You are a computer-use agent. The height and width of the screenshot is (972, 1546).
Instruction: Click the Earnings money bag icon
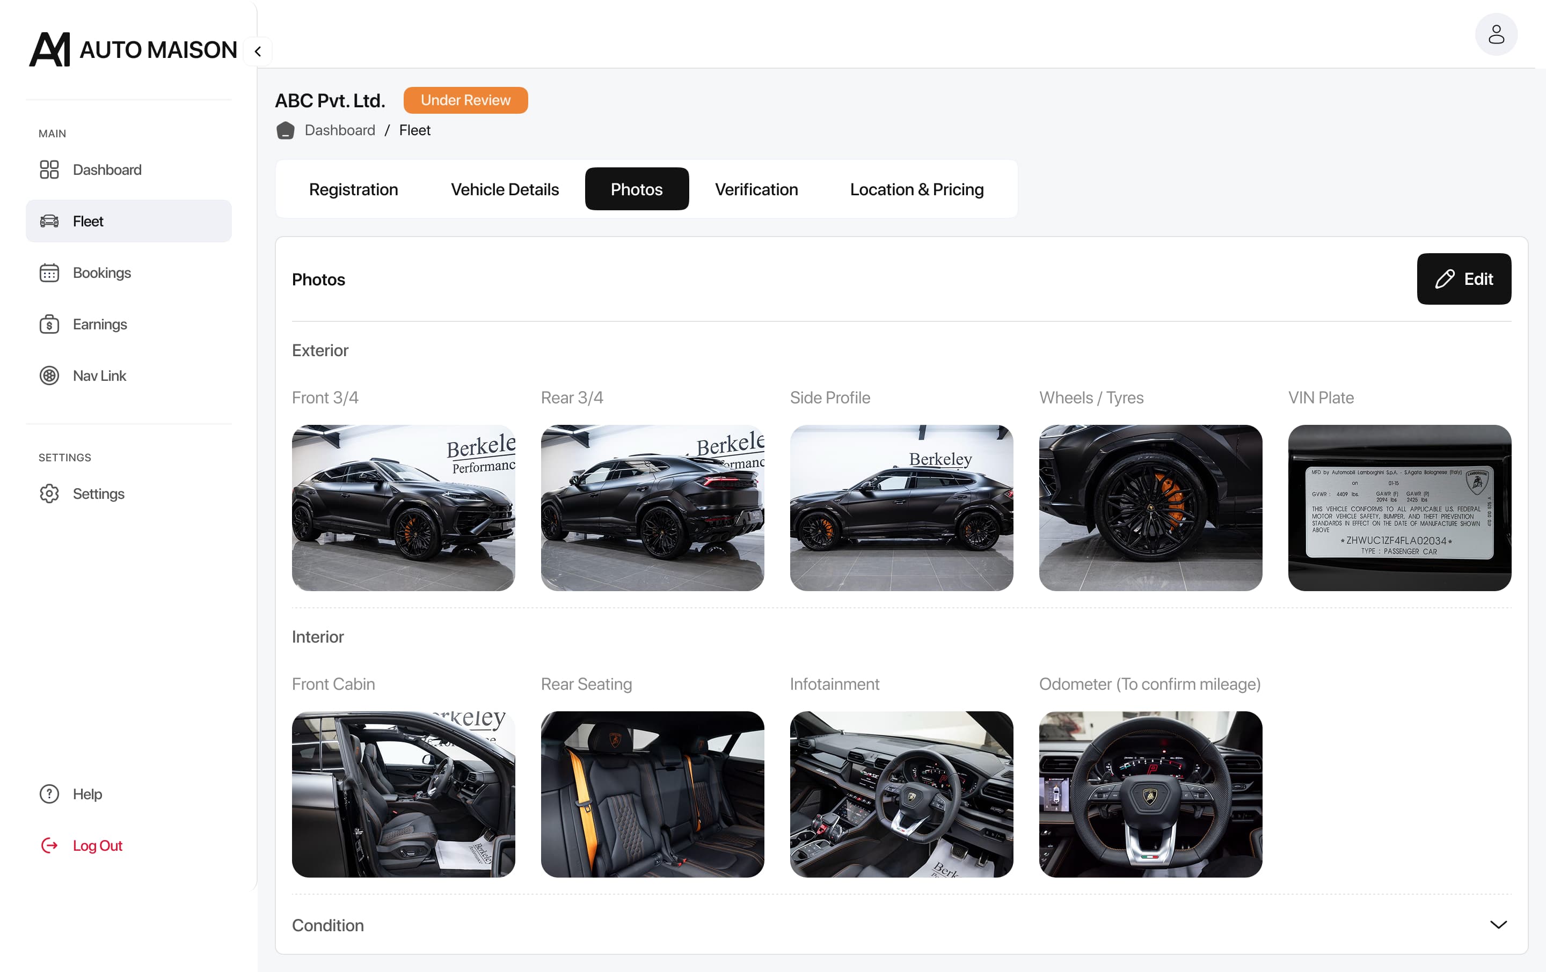(49, 324)
